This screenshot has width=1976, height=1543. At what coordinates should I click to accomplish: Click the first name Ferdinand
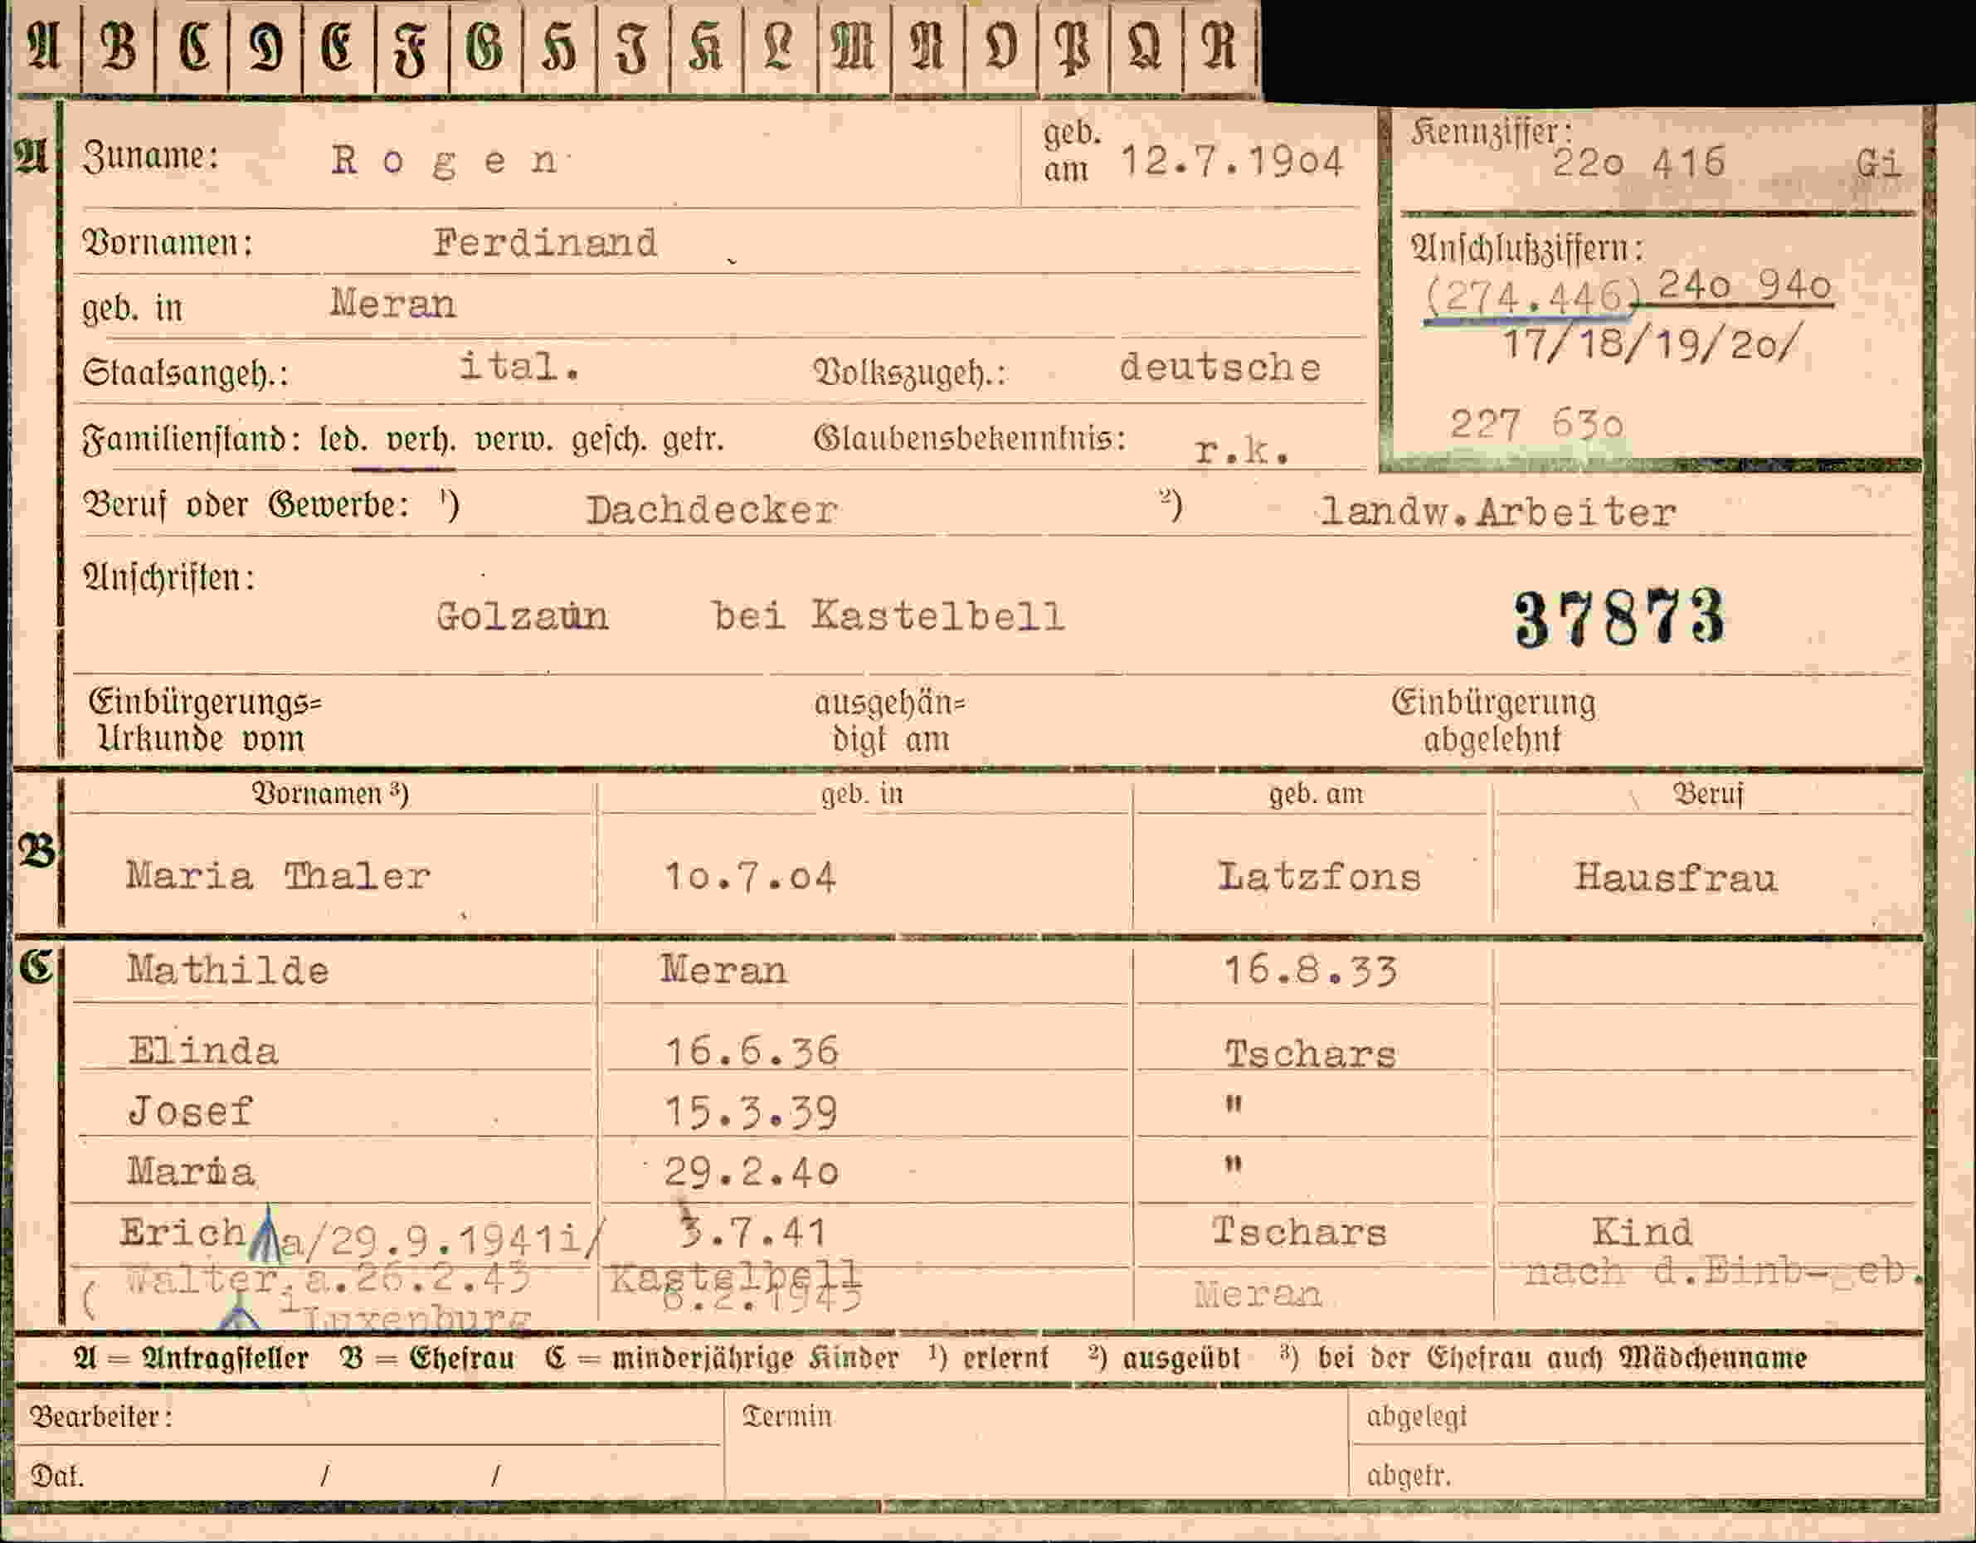pos(545,242)
